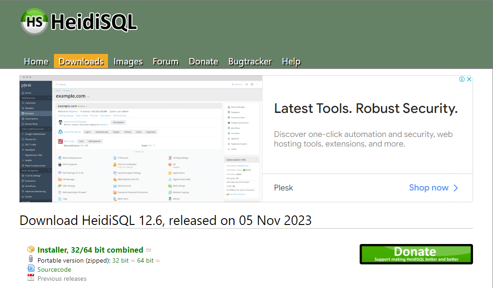Image resolution: width=493 pixels, height=288 pixels.
Task: Click the calendar icon for previous releases
Action: pos(31,277)
